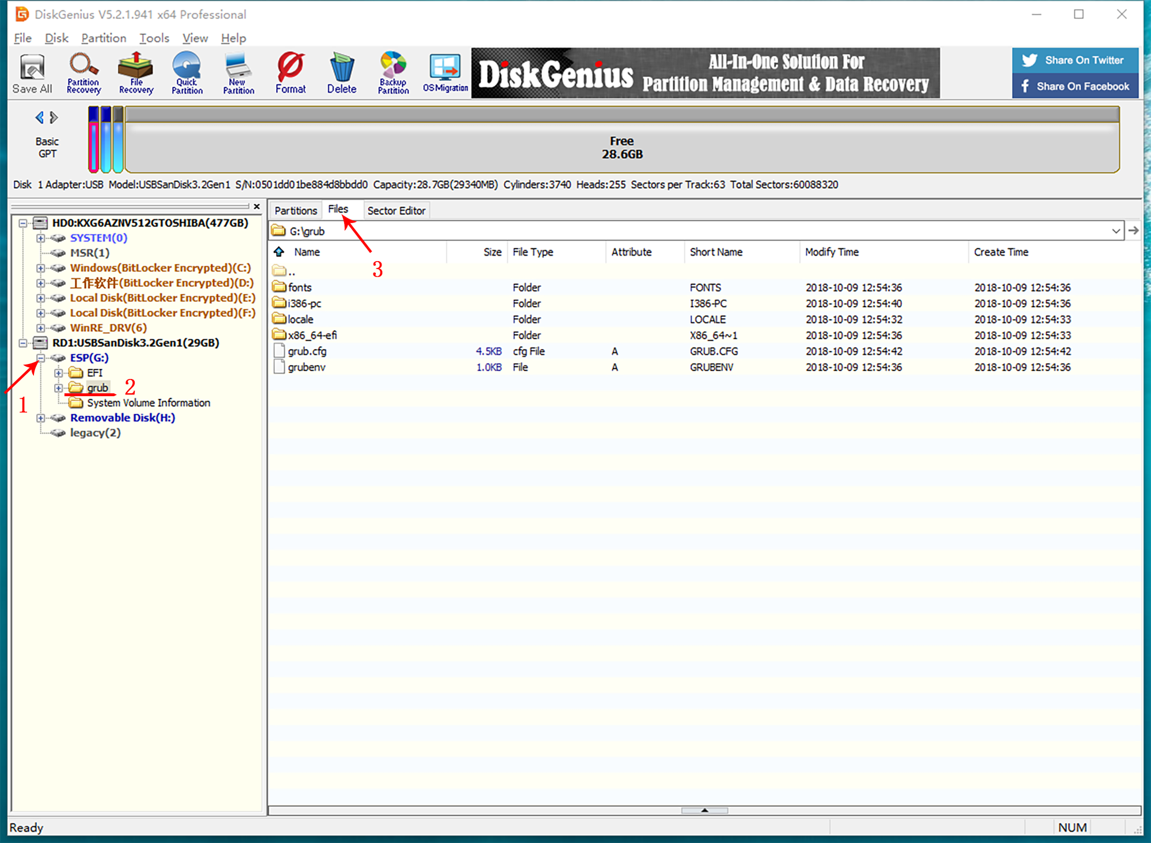Click the DiskGenius banner advertisement

pyautogui.click(x=706, y=73)
